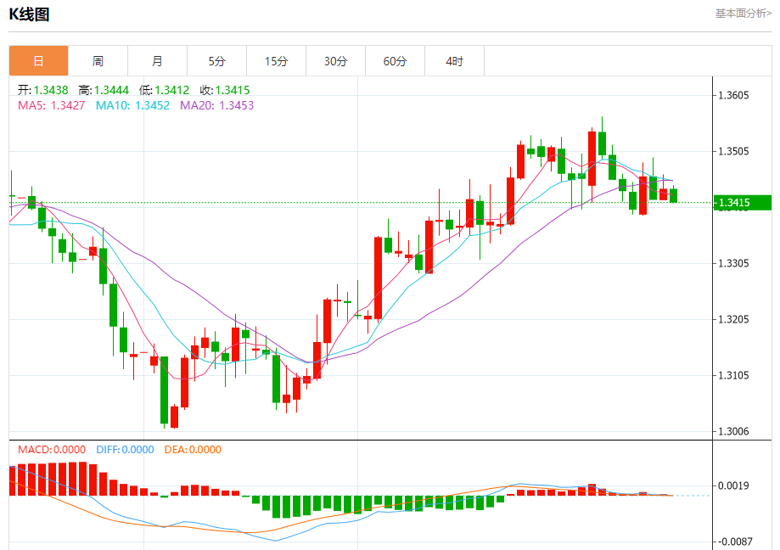This screenshot has width=780, height=550.
Task: Click the MACD value label
Action: tap(52, 450)
